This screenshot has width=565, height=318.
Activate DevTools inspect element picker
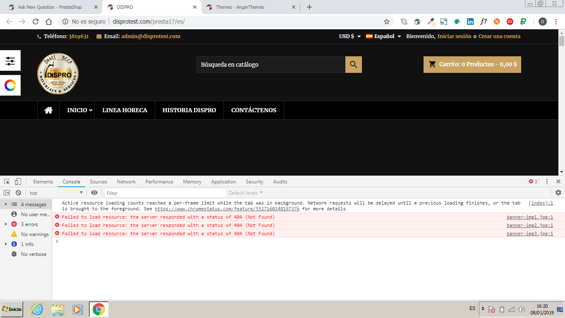click(7, 181)
